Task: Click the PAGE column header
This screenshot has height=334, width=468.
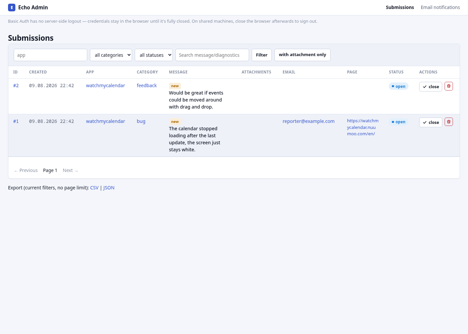Action: coord(352,72)
